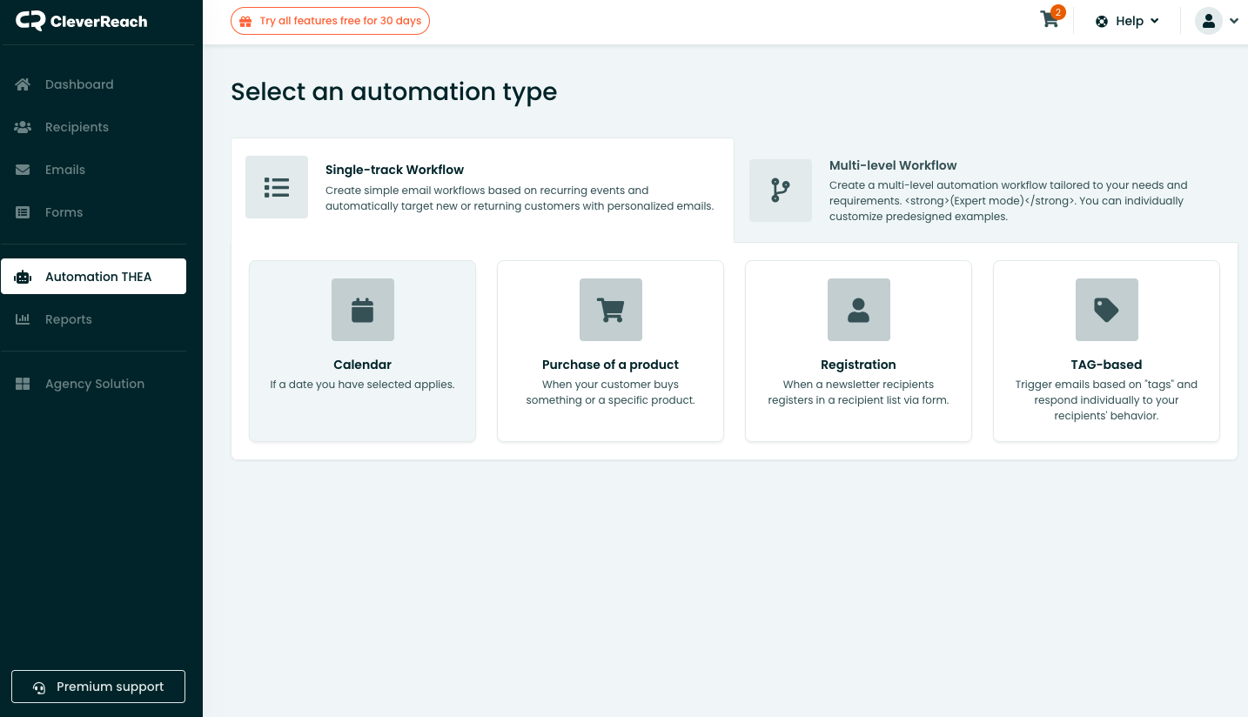Click Try all features free button
1248x717 pixels.
pos(330,21)
